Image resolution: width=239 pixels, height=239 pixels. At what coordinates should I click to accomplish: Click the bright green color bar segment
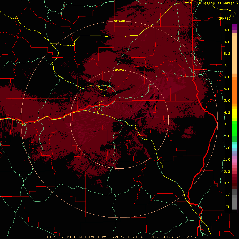(234, 128)
